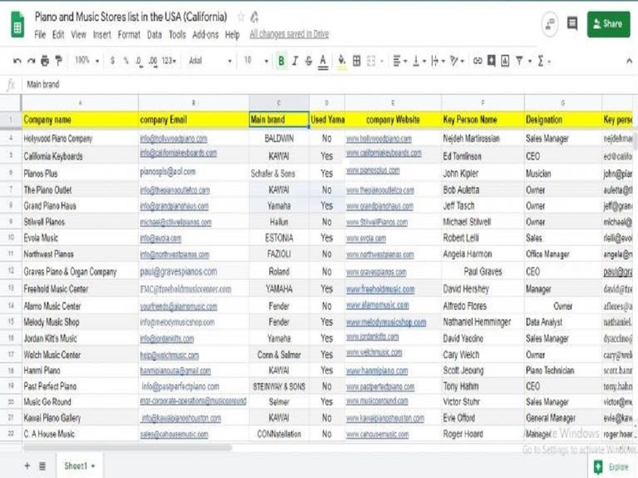
Task: Open the font size 10 dropdown
Action: point(256,61)
